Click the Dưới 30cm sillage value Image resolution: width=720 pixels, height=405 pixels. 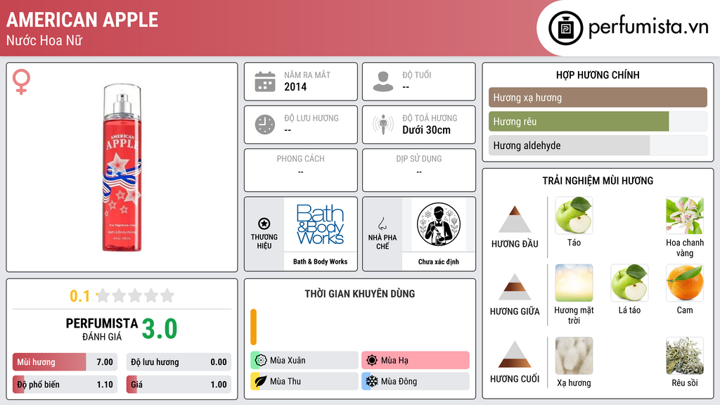point(426,130)
